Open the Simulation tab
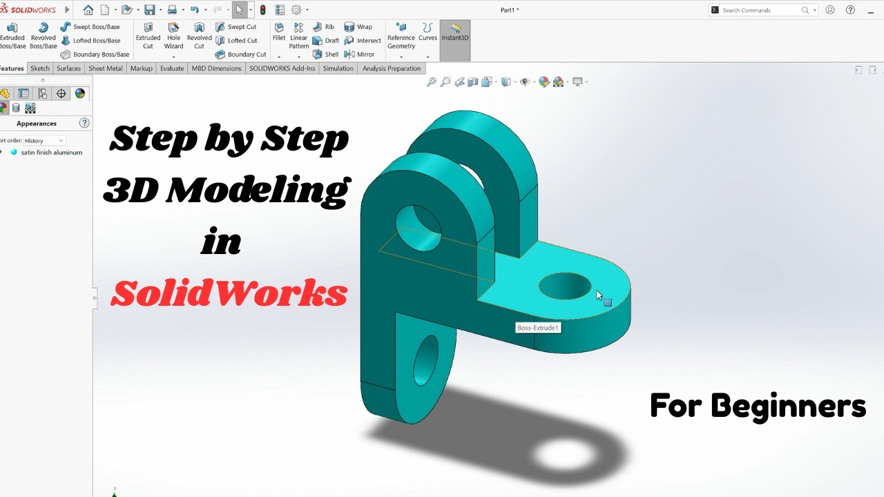The image size is (884, 497). pyautogui.click(x=338, y=68)
